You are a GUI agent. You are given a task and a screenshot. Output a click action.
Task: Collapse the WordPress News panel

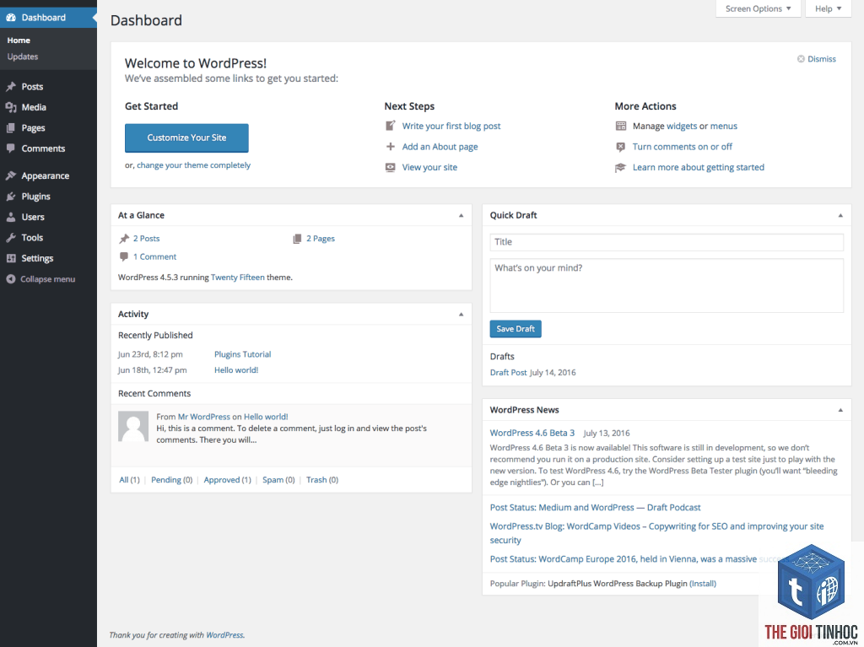pyautogui.click(x=840, y=410)
